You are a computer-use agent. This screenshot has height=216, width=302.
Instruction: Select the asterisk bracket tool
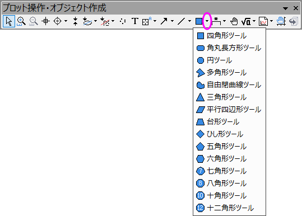[216, 21]
